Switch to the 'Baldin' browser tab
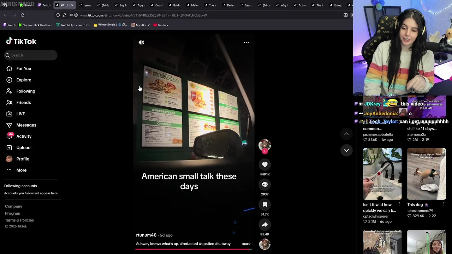 [x=174, y=5]
